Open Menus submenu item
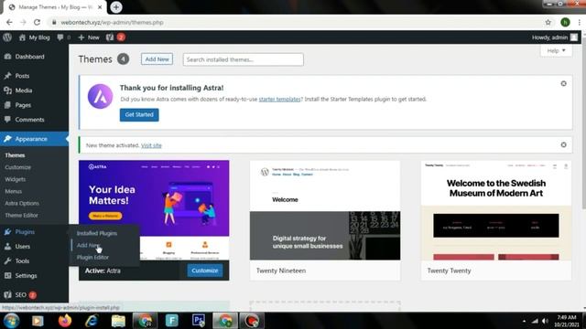This screenshot has height=329, width=586. pyautogui.click(x=14, y=191)
